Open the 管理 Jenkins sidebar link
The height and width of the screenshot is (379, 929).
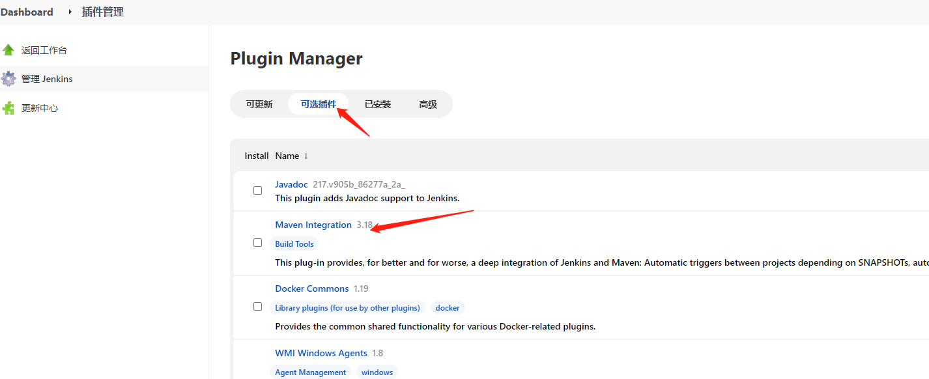(47, 79)
